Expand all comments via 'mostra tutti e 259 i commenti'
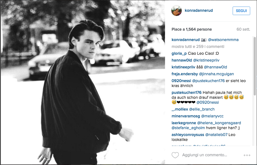Screen dimensions: 257x165 coord(198,47)
